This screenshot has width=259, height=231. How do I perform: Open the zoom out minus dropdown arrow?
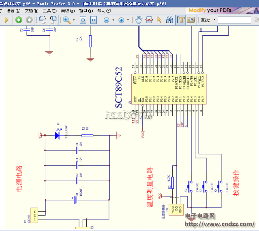coord(113,20)
